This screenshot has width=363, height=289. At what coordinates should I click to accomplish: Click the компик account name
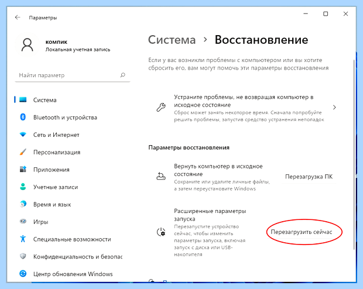point(56,42)
